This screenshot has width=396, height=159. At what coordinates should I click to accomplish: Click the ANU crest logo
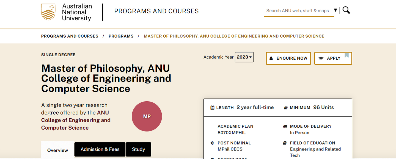[48, 12]
